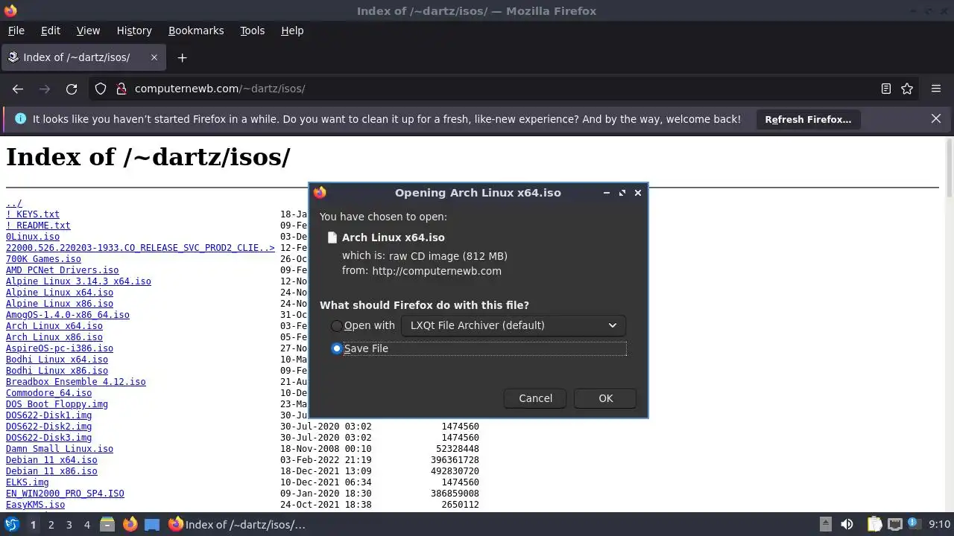
Task: Switch to virtual desktop 2
Action: pyautogui.click(x=51, y=525)
